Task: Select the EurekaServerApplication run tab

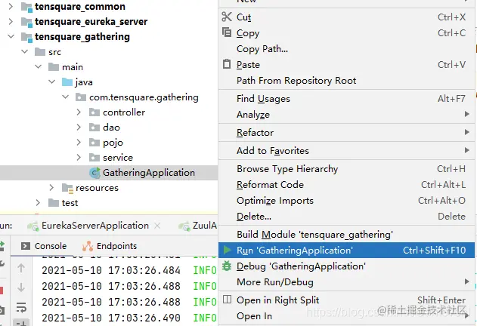Action: [x=95, y=226]
